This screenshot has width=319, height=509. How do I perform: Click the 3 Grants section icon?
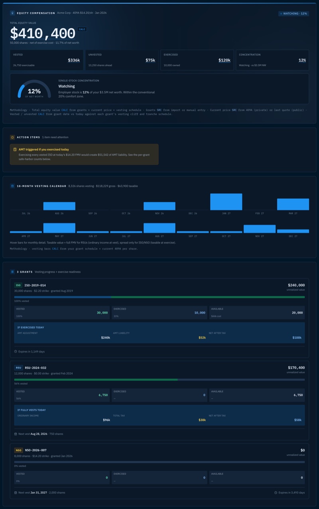12,272
